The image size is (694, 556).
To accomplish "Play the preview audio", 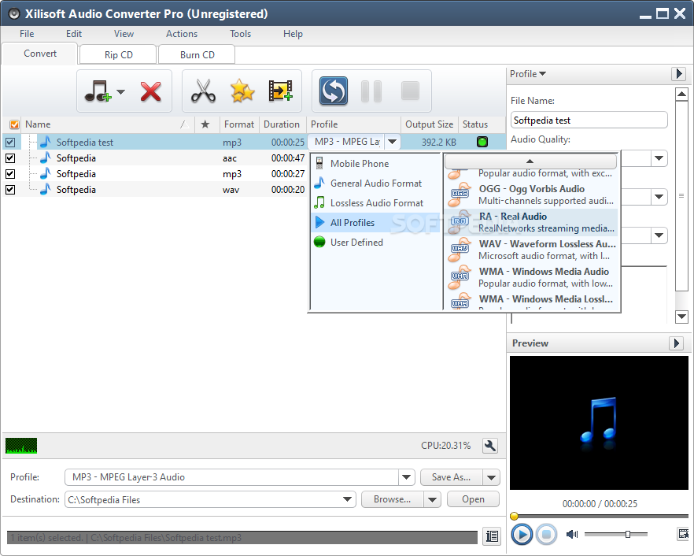I will point(522,534).
